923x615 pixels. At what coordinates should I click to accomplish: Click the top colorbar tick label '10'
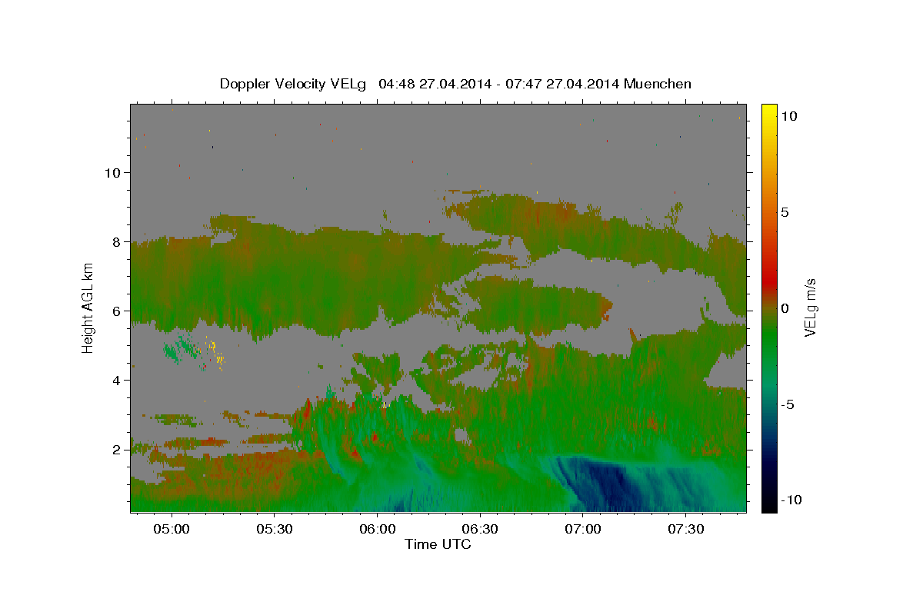point(790,116)
